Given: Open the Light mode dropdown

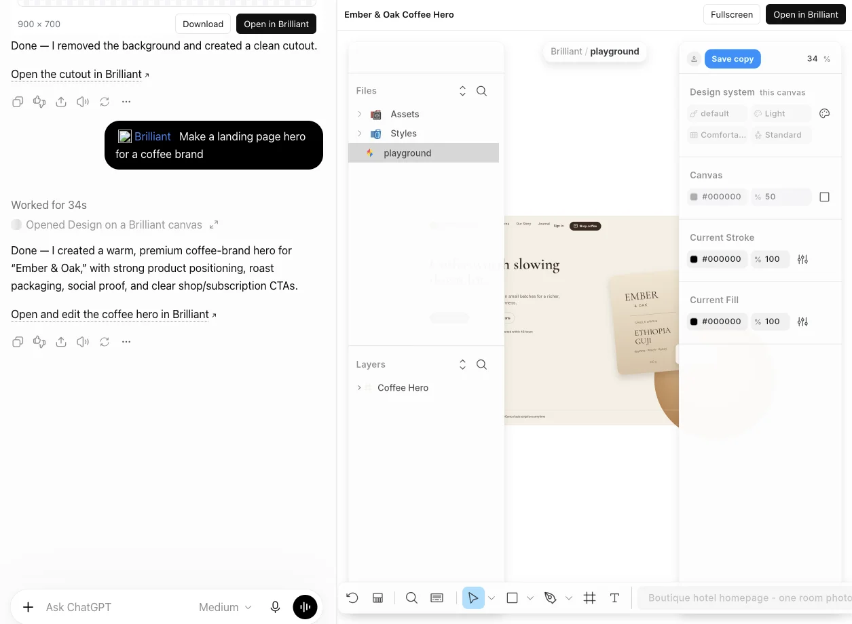Looking at the screenshot, I should (x=781, y=114).
